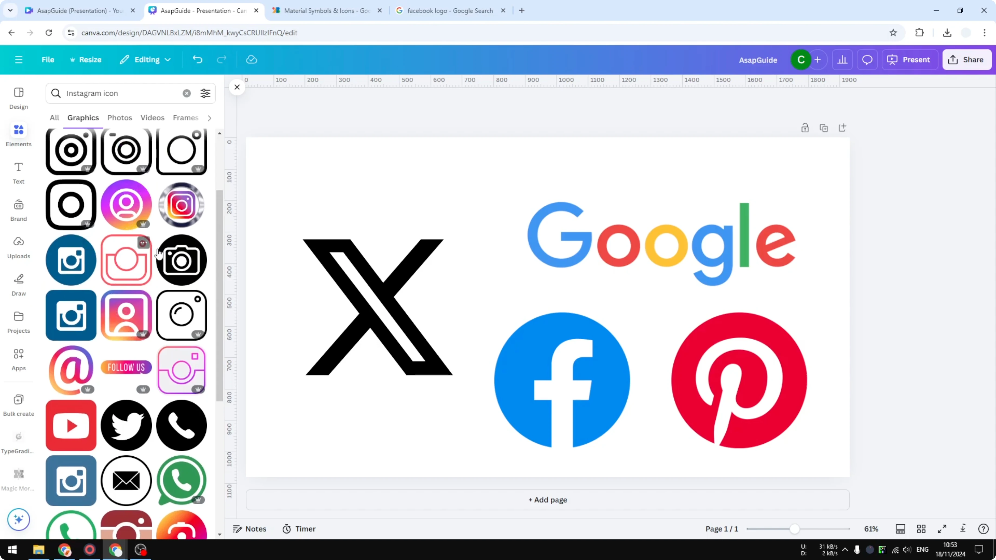The image size is (996, 560).
Task: Duplicate the page with the copy icon
Action: point(824,127)
